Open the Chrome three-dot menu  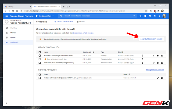[166, 11]
